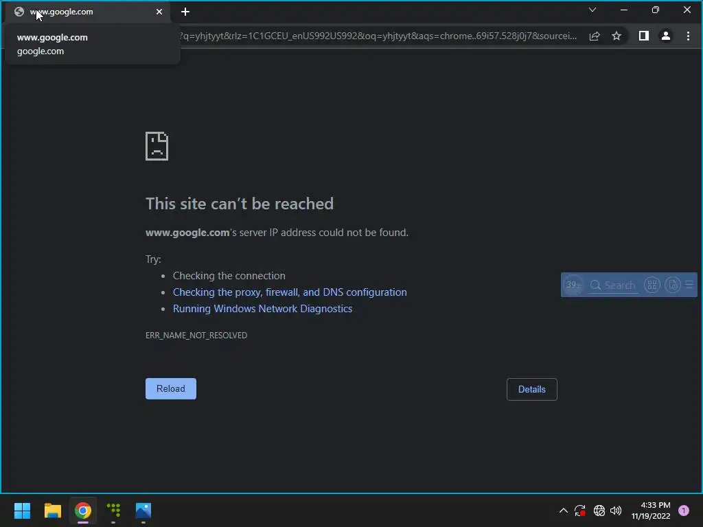Click the sad page error icon
The height and width of the screenshot is (527, 703).
pos(157,146)
